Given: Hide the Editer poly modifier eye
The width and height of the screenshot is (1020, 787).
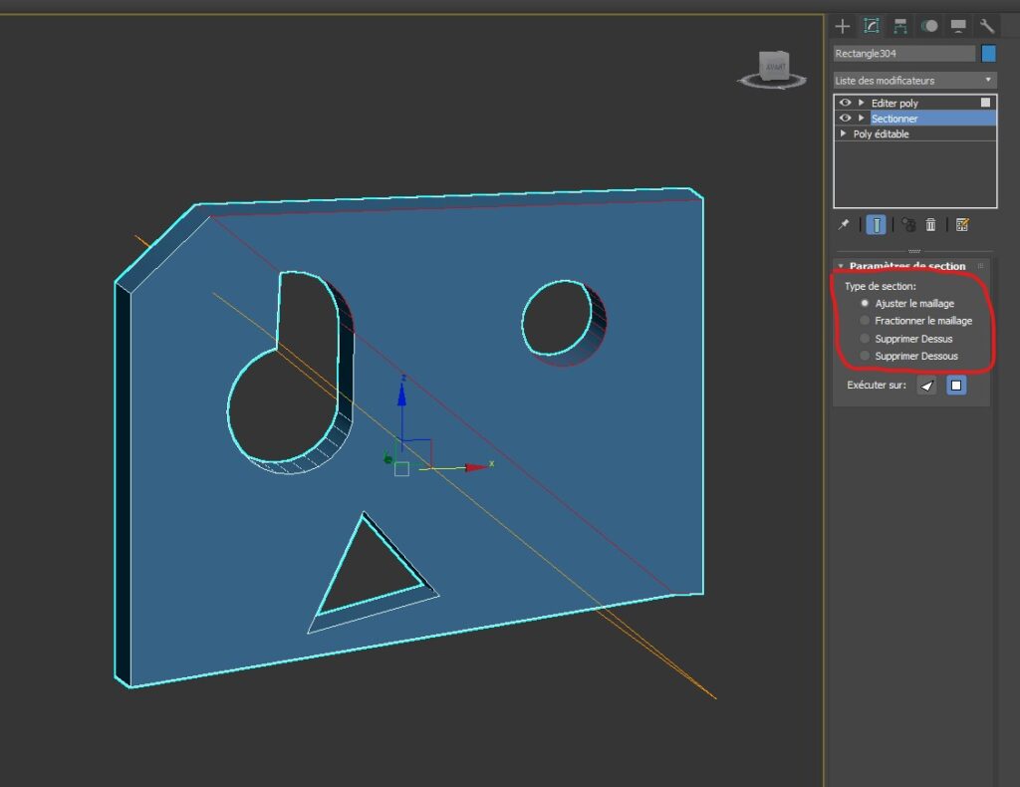Looking at the screenshot, I should point(845,103).
